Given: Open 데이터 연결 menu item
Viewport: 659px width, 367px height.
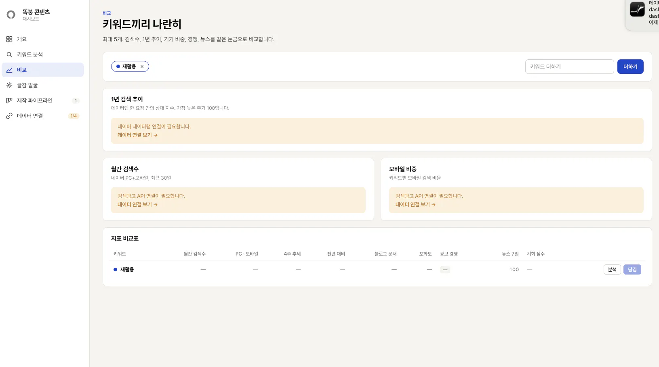Looking at the screenshot, I should (42, 116).
